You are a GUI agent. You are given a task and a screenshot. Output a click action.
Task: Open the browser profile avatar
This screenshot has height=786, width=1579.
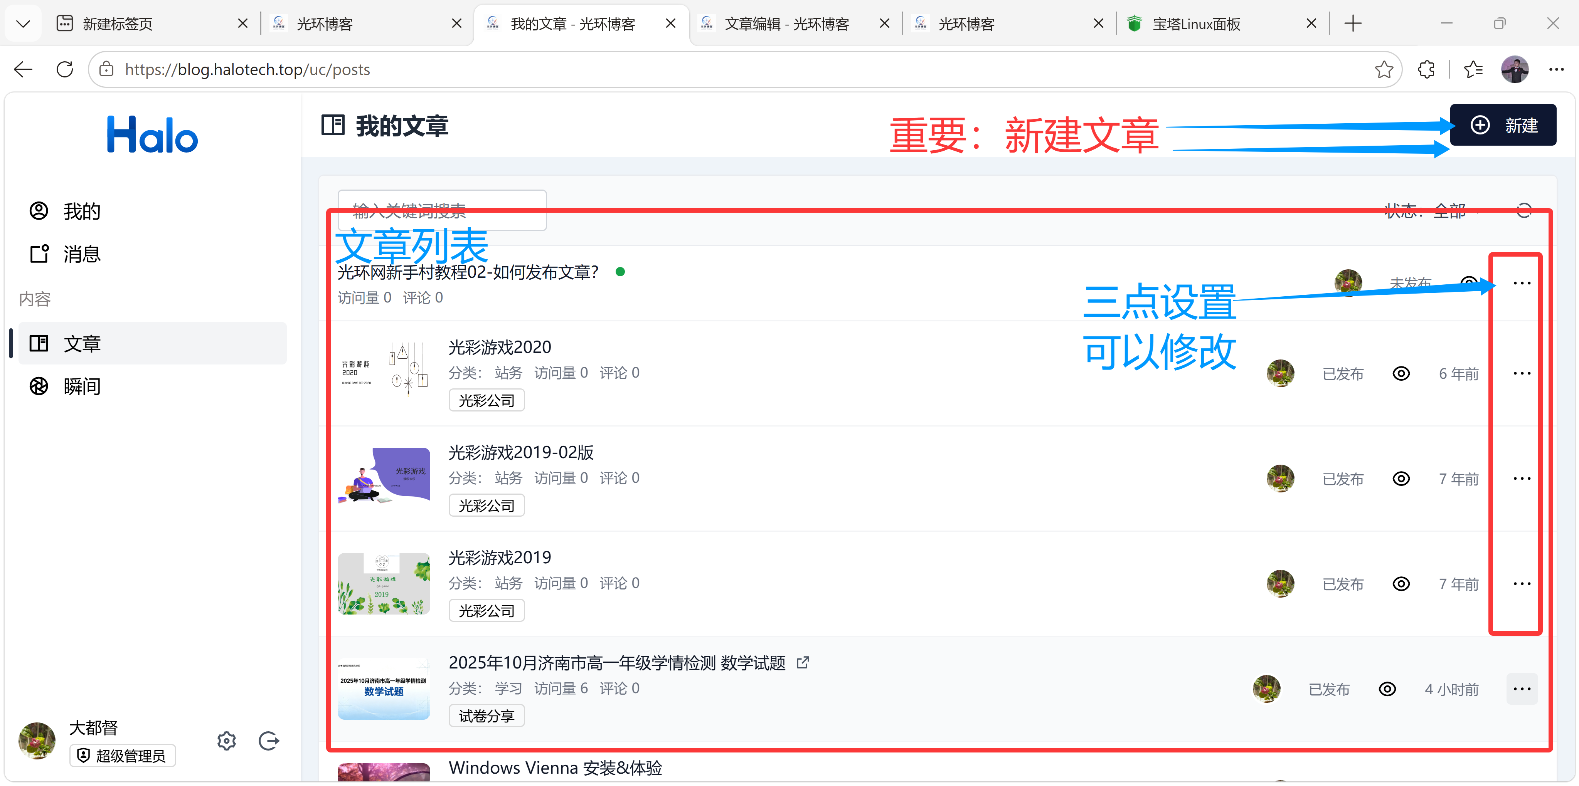click(x=1515, y=69)
